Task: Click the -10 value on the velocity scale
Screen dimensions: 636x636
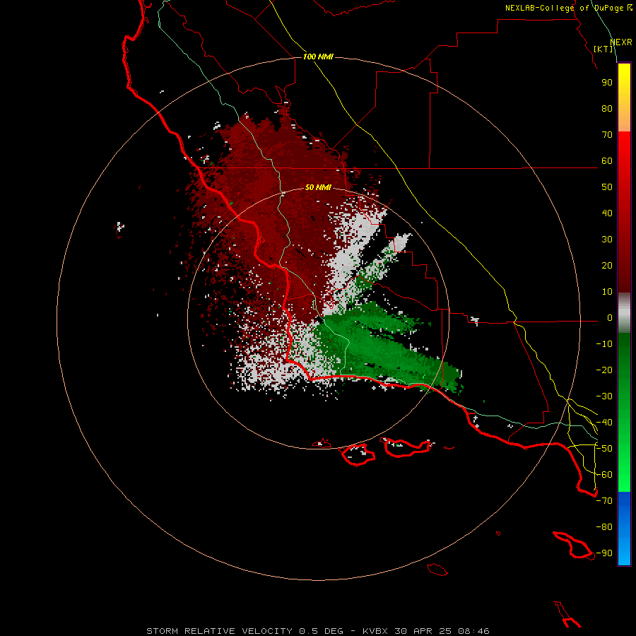Action: [x=604, y=344]
